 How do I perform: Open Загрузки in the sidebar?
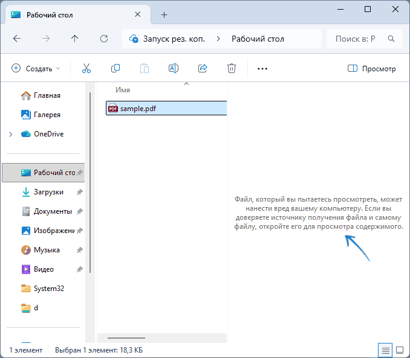tap(48, 192)
